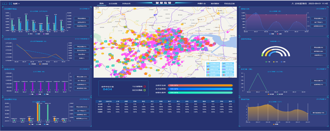This screenshot has width=330, height=131.
Task: Expand the 近七日数量 dropdown in 易制爆化学品 panel
Action: (x=84, y=99)
